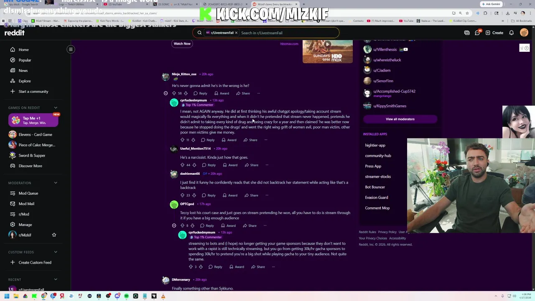The image size is (535, 301).
Task: Collapse the Moderation section
Action: pos(55,183)
